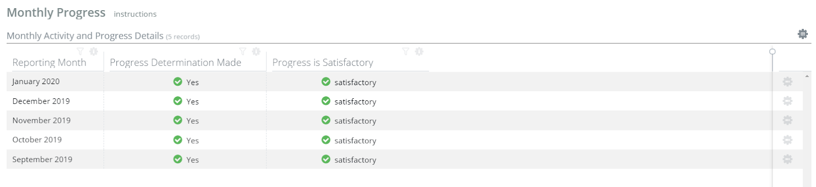Open the grid settings gear at top right
The image size is (816, 187).
[803, 34]
